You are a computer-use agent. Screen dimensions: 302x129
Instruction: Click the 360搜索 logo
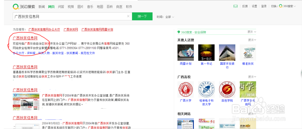(x=24, y=7)
